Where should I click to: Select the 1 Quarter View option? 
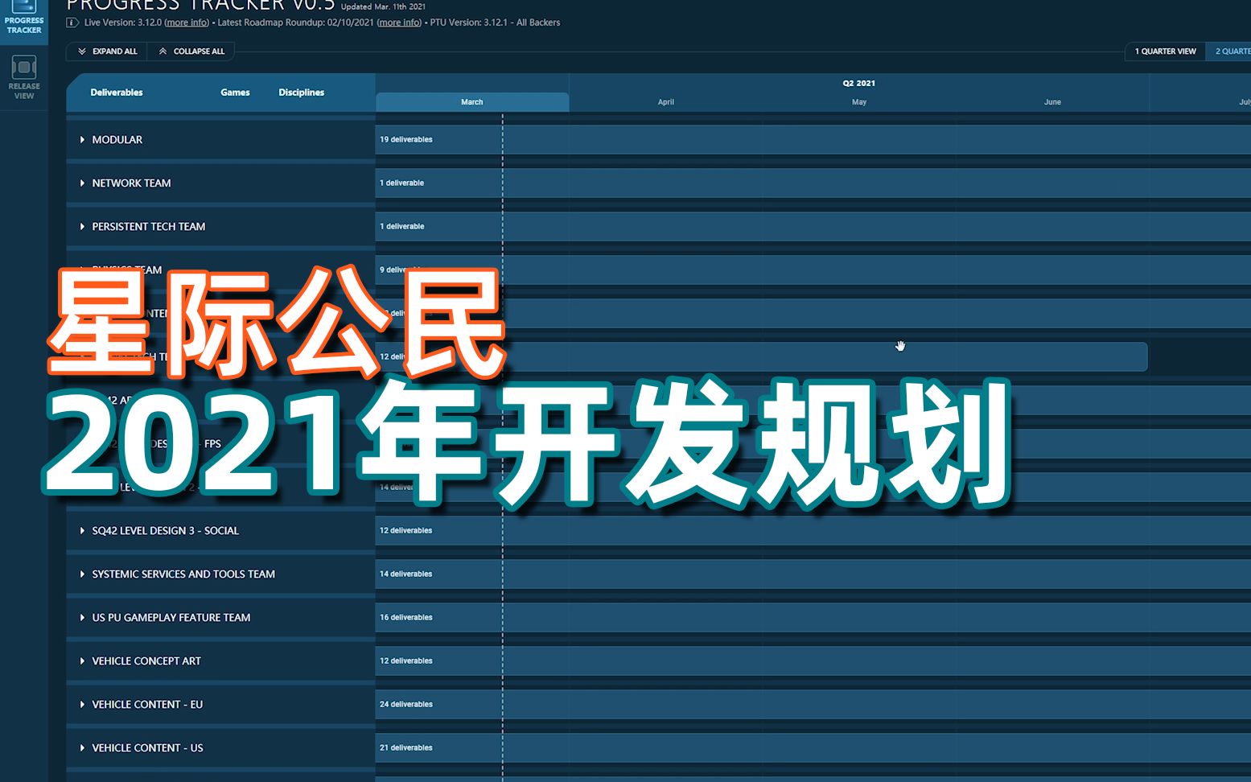(x=1165, y=51)
